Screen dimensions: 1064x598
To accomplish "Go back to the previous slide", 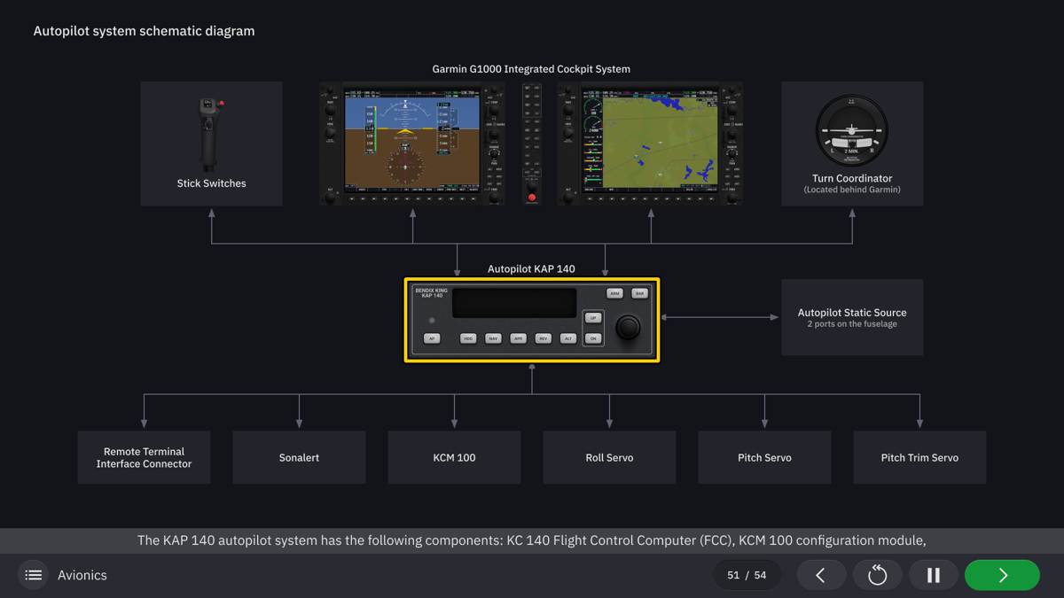I will coord(821,575).
